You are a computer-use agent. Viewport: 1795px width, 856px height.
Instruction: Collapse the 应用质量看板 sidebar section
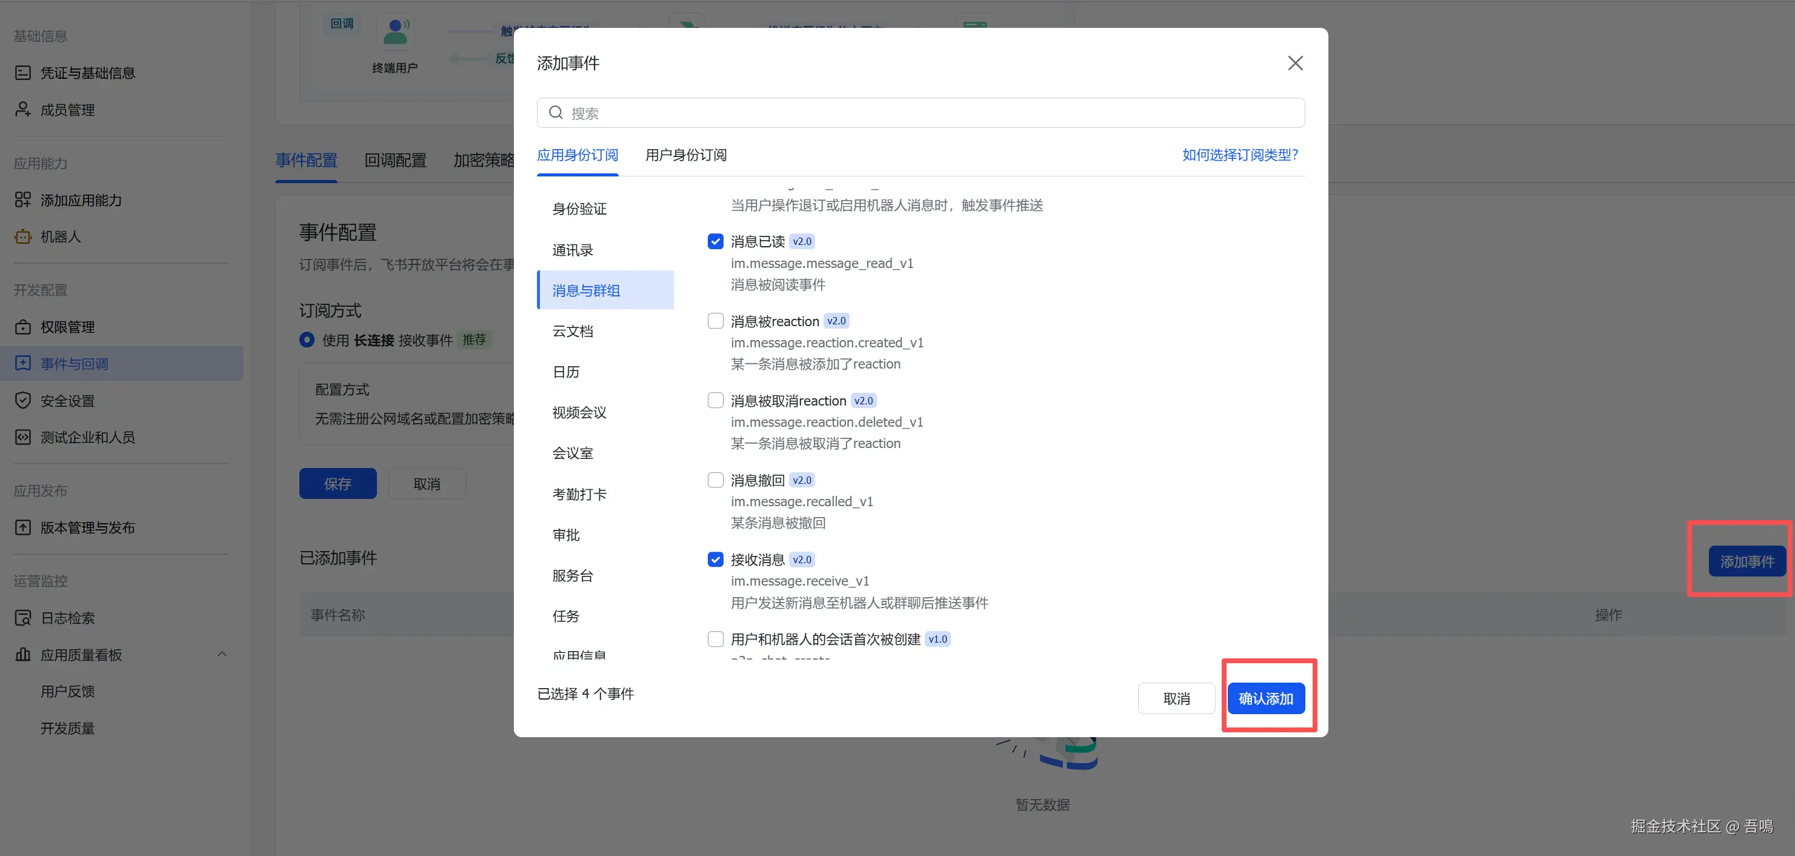pos(222,654)
